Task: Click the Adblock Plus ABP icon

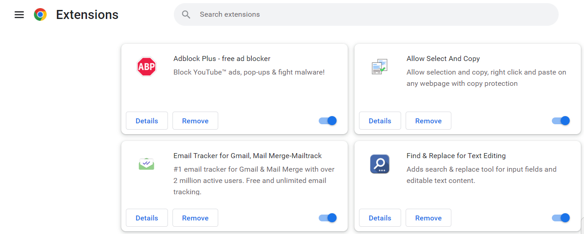Action: coord(146,67)
